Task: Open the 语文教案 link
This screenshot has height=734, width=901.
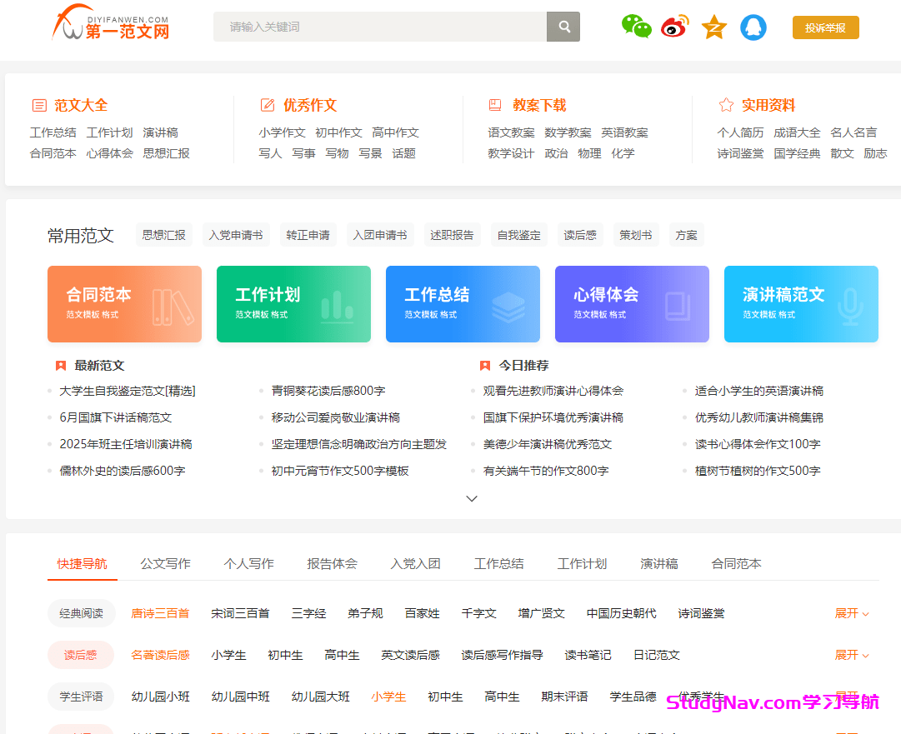Action: tap(512, 132)
